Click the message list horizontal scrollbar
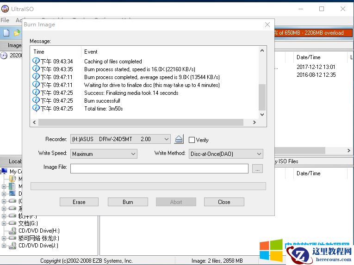Screen dimensions: 354x265 141,123
